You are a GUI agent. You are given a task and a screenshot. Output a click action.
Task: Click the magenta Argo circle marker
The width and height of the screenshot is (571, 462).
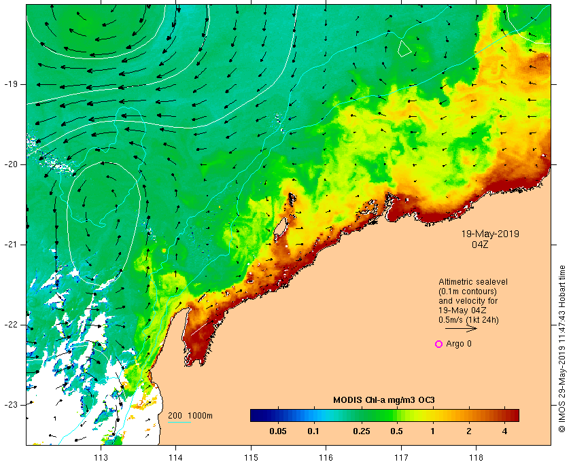point(439,344)
